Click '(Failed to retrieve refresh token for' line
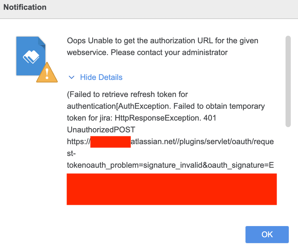The height and width of the screenshot is (249, 298). point(127,94)
